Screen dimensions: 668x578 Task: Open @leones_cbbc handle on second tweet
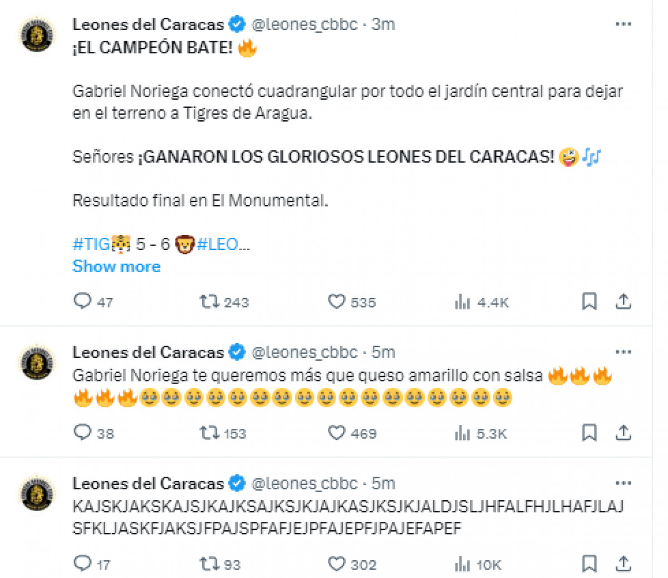[304, 352]
